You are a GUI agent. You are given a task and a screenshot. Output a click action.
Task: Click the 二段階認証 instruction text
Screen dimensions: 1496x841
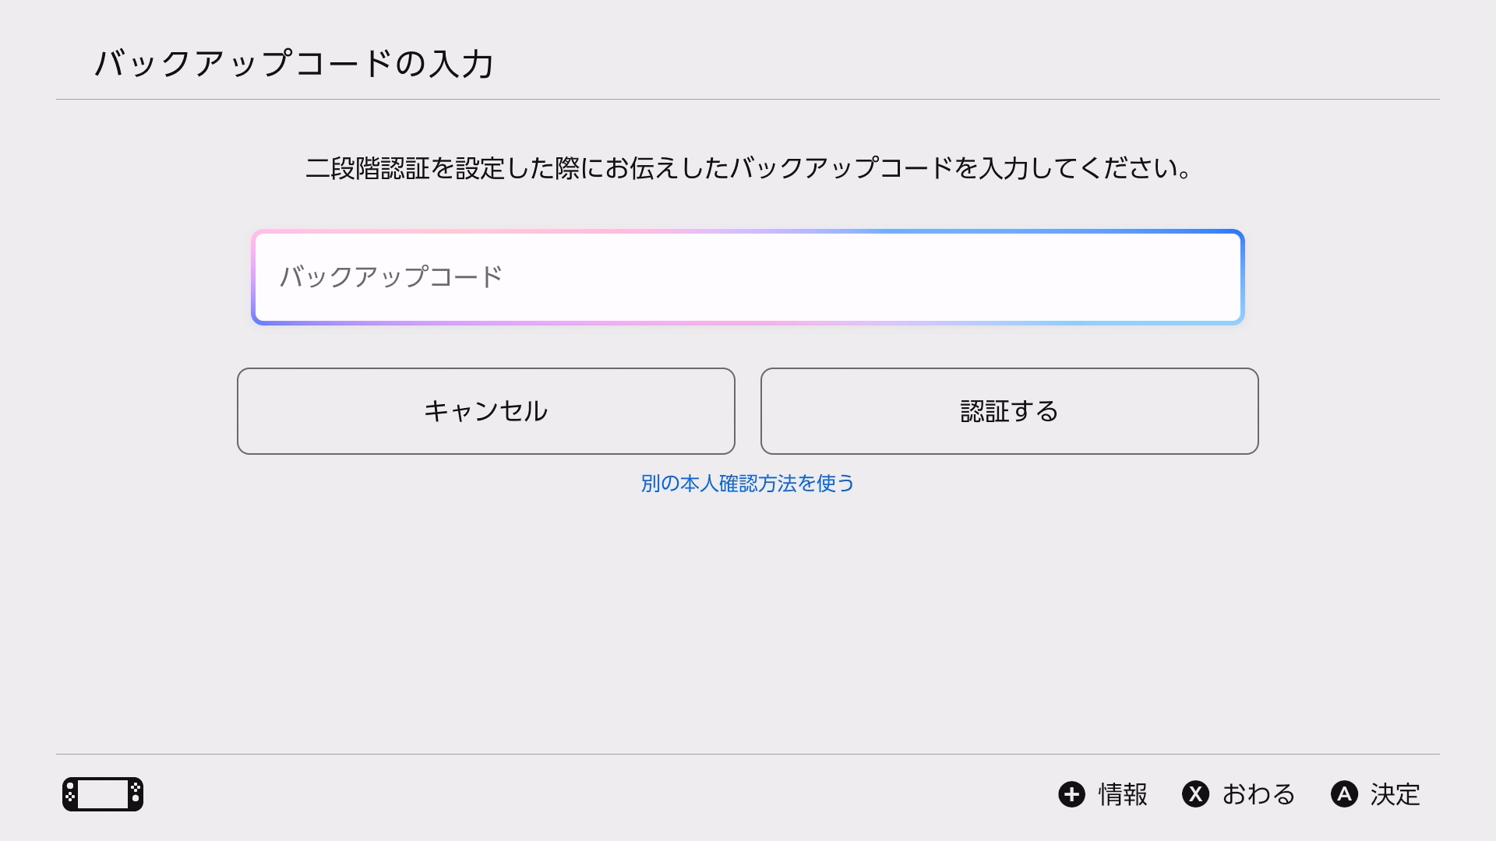(x=746, y=166)
